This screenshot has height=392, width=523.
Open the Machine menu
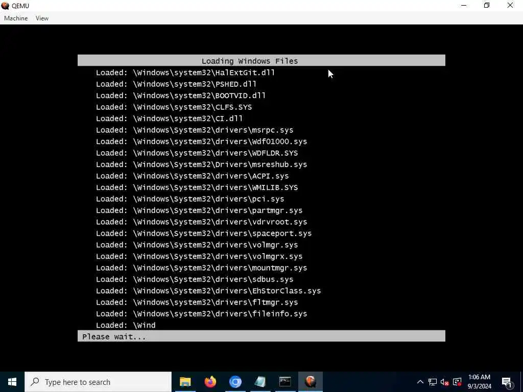16,18
